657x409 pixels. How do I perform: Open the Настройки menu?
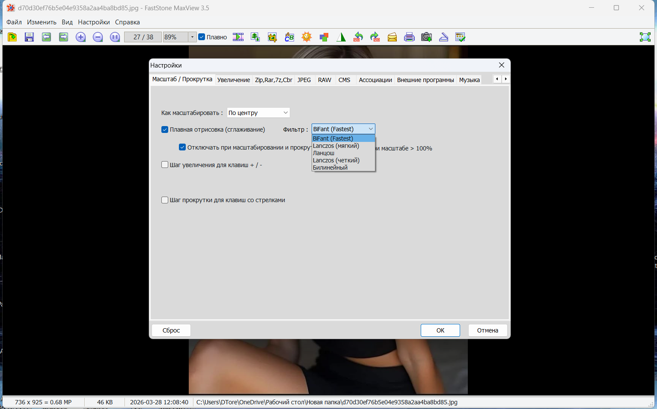pos(94,22)
